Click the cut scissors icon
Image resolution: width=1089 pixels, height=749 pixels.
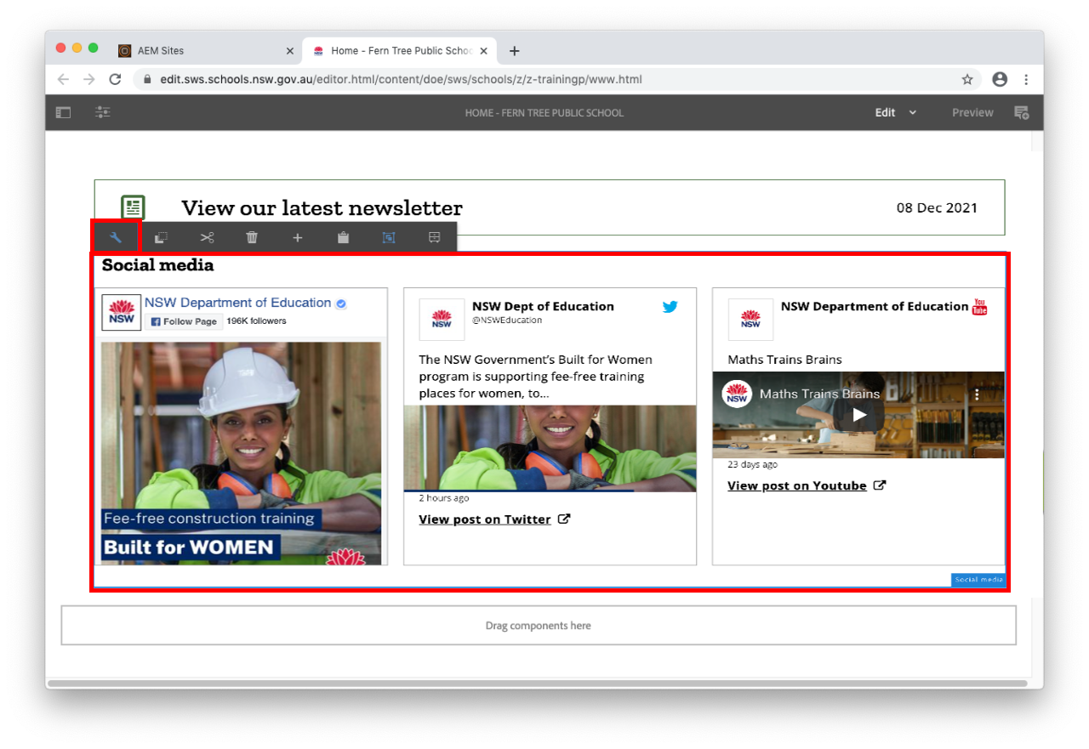click(x=207, y=237)
